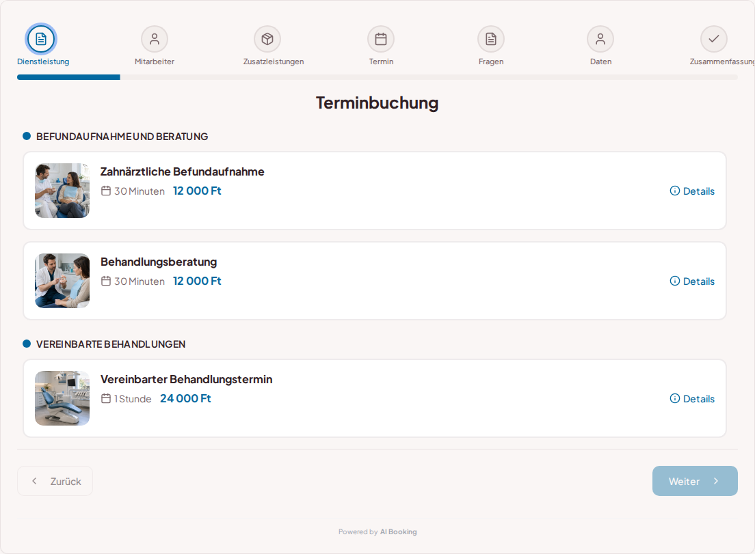Click the Mitarbeiter step person icon

[x=155, y=39]
